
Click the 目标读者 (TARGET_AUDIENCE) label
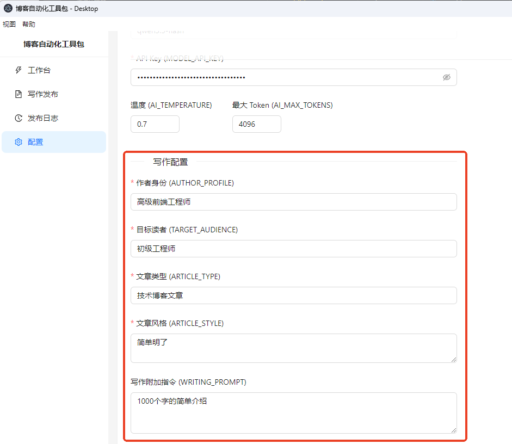click(187, 230)
